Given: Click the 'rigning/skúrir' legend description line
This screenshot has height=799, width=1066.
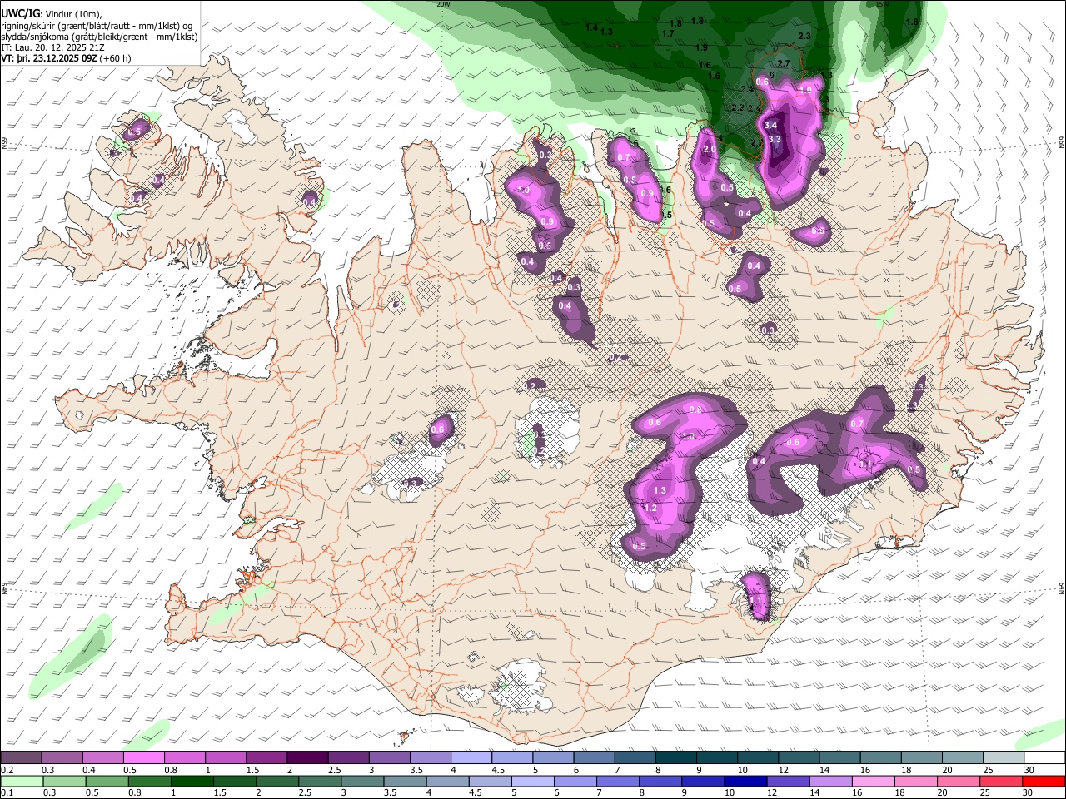Looking at the screenshot, I should tap(97, 26).
